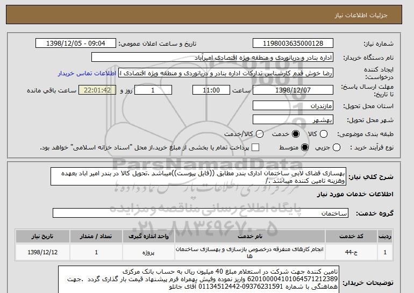Click the remaining days field showing 1
This screenshot has height=293, width=414.
coord(153,90)
